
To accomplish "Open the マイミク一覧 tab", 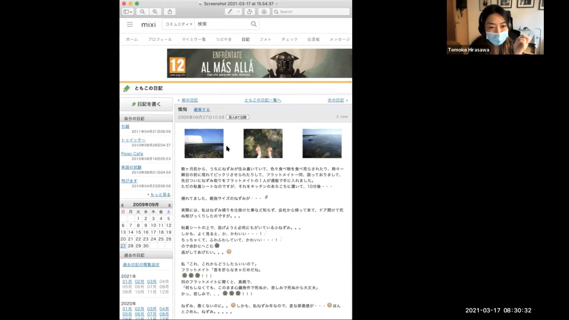I will point(194,39).
